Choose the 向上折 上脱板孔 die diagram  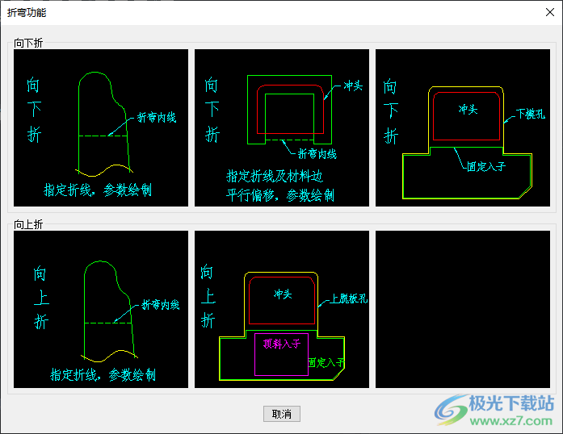coord(281,310)
